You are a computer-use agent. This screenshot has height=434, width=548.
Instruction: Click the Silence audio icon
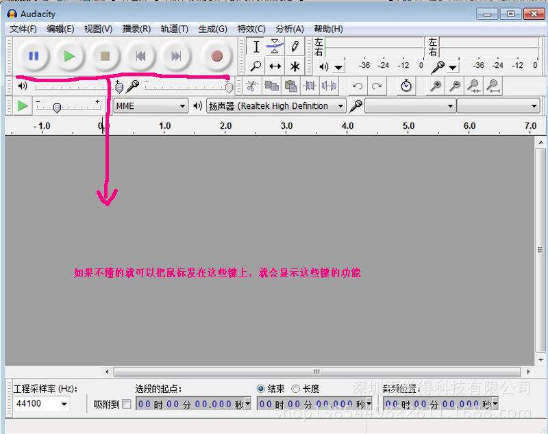click(329, 86)
